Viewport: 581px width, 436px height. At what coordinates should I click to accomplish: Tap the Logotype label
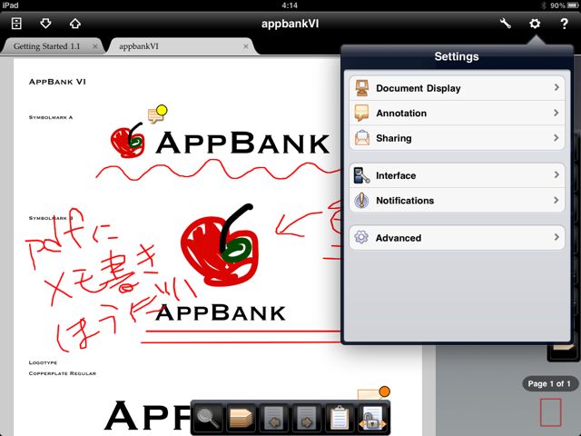pos(43,362)
